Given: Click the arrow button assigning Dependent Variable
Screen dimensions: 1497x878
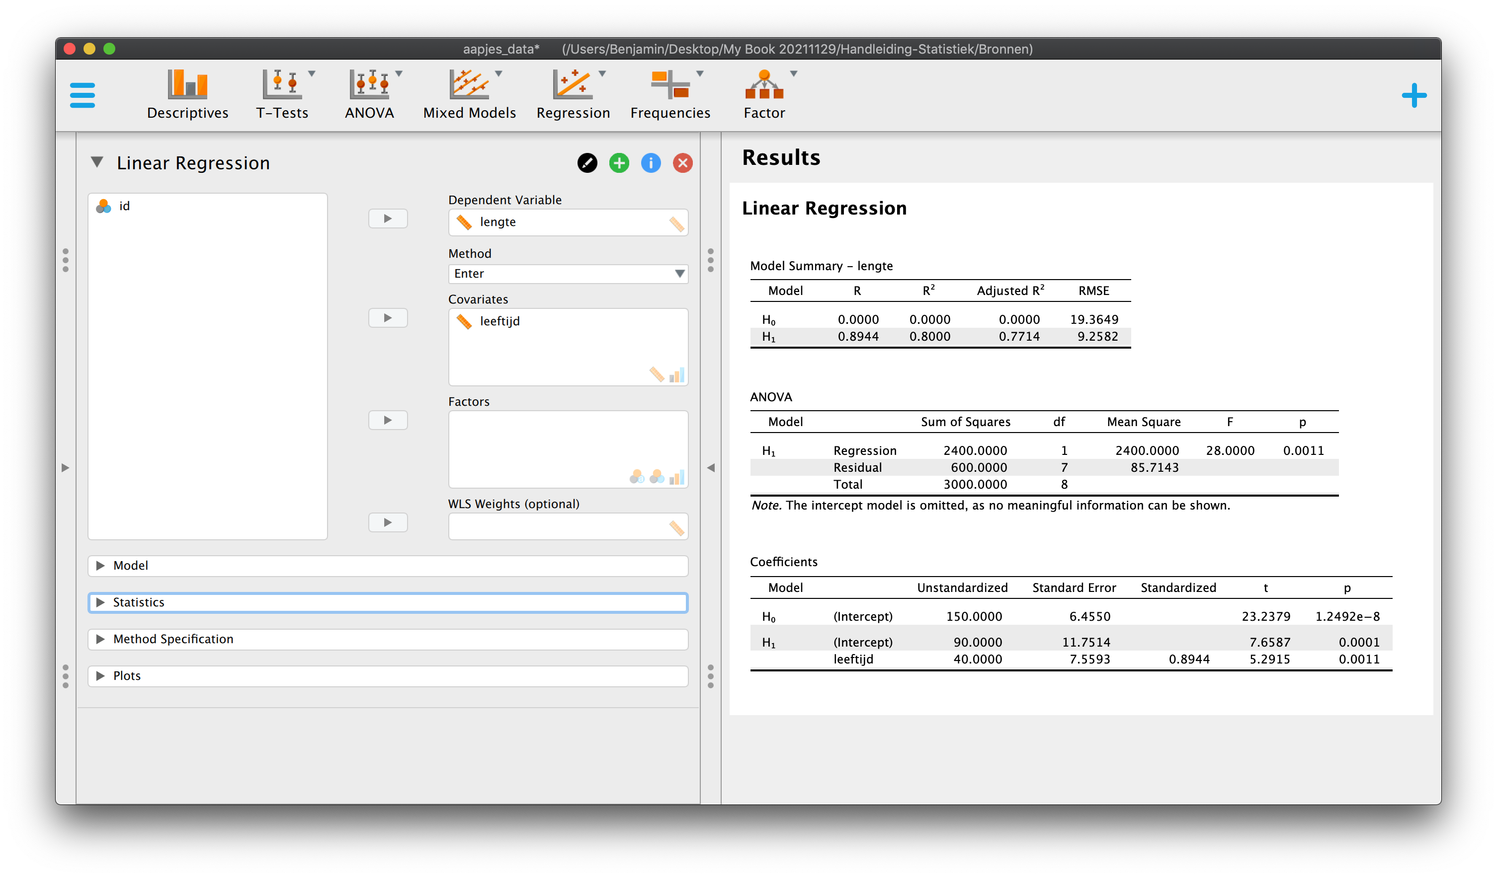Looking at the screenshot, I should click(388, 219).
